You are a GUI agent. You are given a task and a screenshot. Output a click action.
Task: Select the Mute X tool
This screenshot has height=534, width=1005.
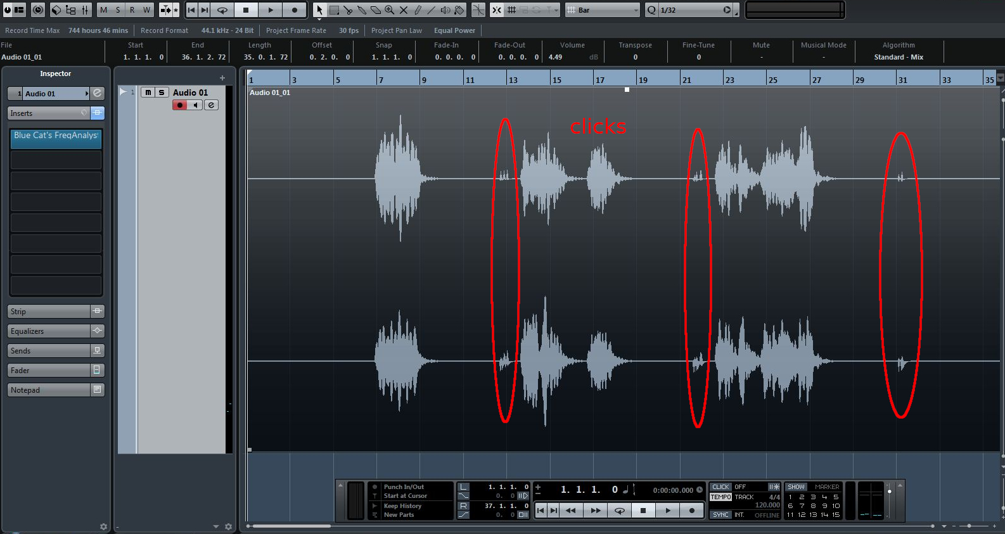[x=404, y=10]
